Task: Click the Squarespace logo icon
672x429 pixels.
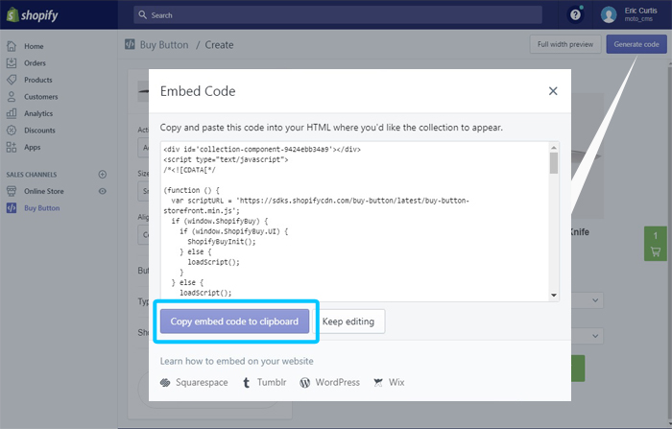Action: pos(165,383)
